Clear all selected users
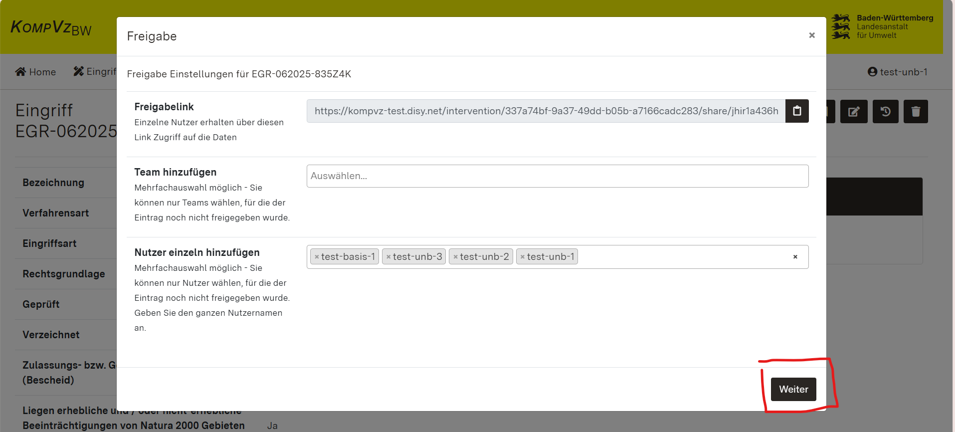Image resolution: width=955 pixels, height=432 pixels. pos(795,257)
